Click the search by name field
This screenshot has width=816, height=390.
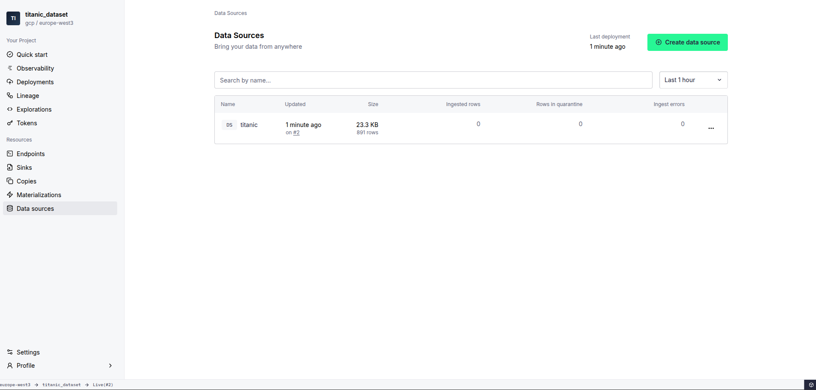(433, 80)
